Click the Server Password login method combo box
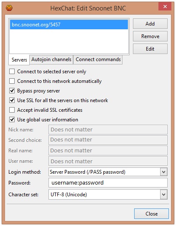The image size is (176, 226). click(x=108, y=172)
